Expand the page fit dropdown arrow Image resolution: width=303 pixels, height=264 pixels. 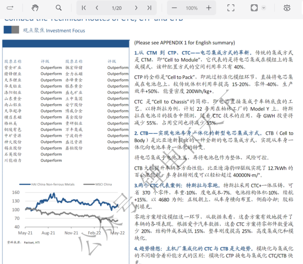264,8
